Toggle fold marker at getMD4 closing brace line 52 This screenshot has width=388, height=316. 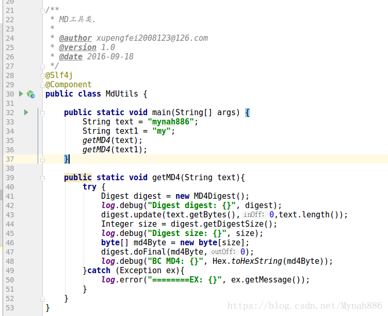tap(42, 299)
